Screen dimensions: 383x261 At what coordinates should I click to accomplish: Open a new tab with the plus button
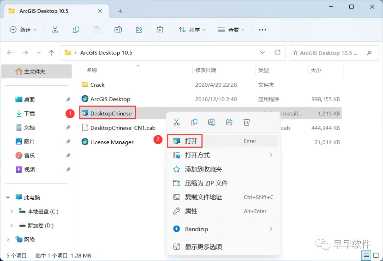tap(120, 11)
